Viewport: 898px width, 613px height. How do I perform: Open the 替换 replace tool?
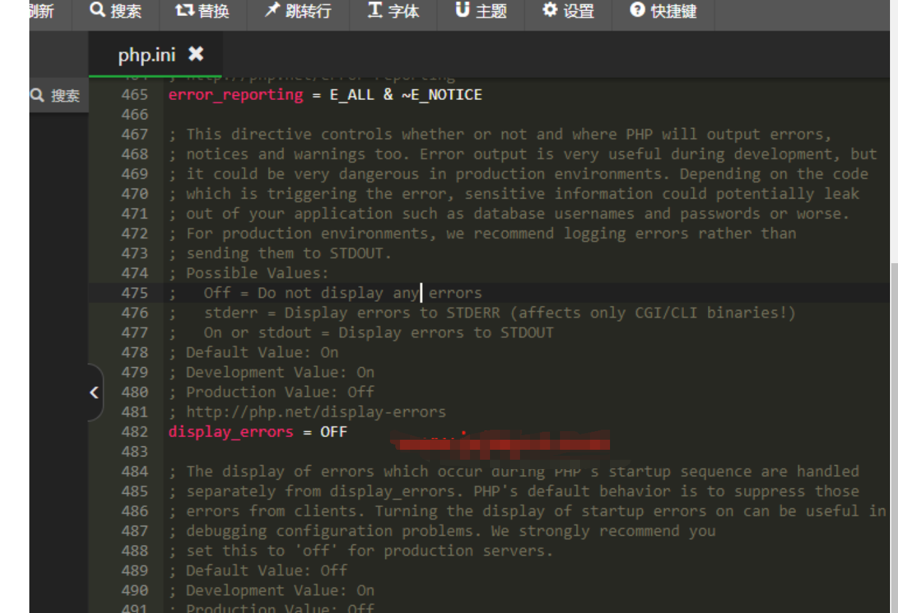point(203,11)
